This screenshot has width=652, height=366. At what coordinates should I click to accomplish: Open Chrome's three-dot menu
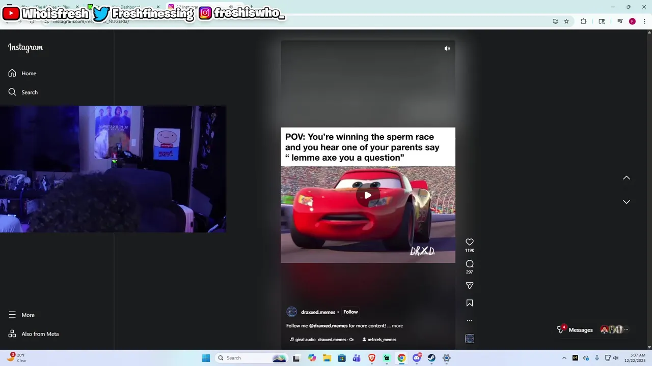(x=645, y=21)
